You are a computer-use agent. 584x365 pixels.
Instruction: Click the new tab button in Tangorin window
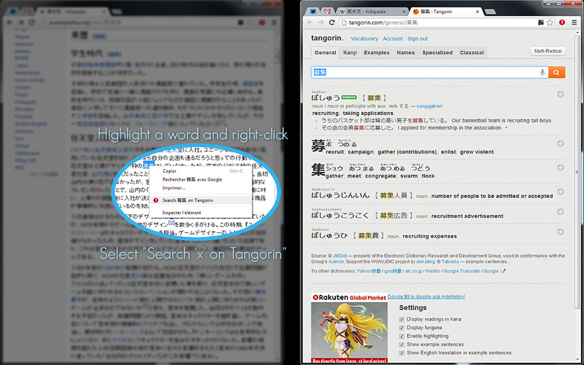[490, 11]
